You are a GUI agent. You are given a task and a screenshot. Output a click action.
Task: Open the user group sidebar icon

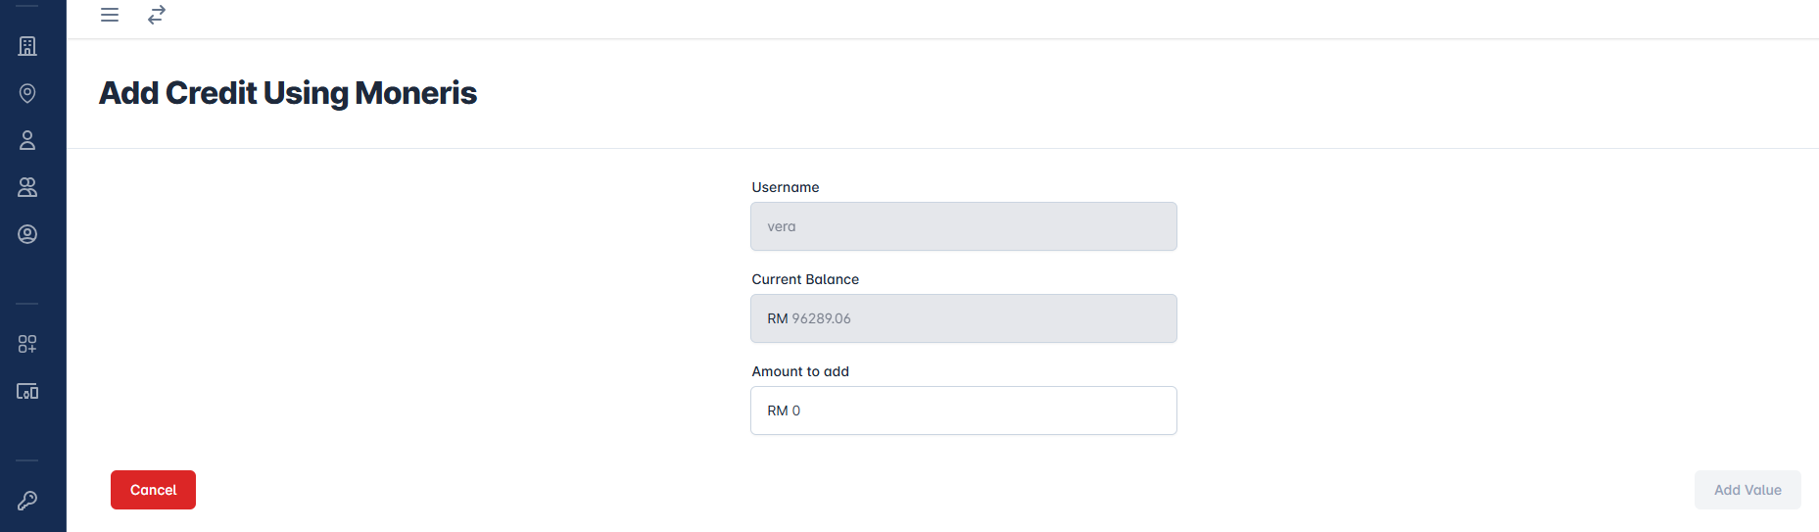(27, 187)
